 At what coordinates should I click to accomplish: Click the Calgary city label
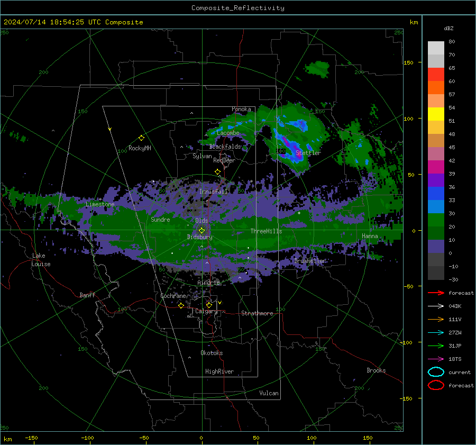(x=206, y=311)
